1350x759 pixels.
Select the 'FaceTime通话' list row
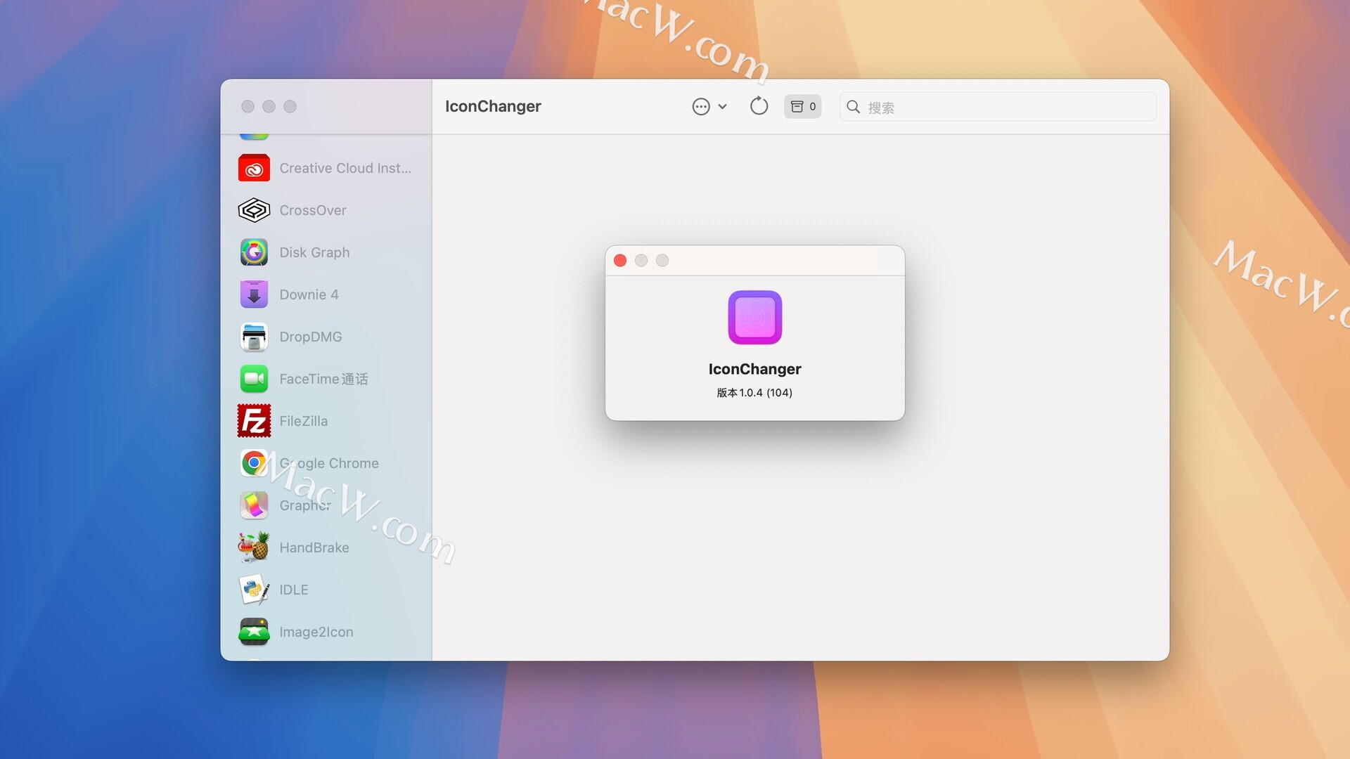point(326,379)
